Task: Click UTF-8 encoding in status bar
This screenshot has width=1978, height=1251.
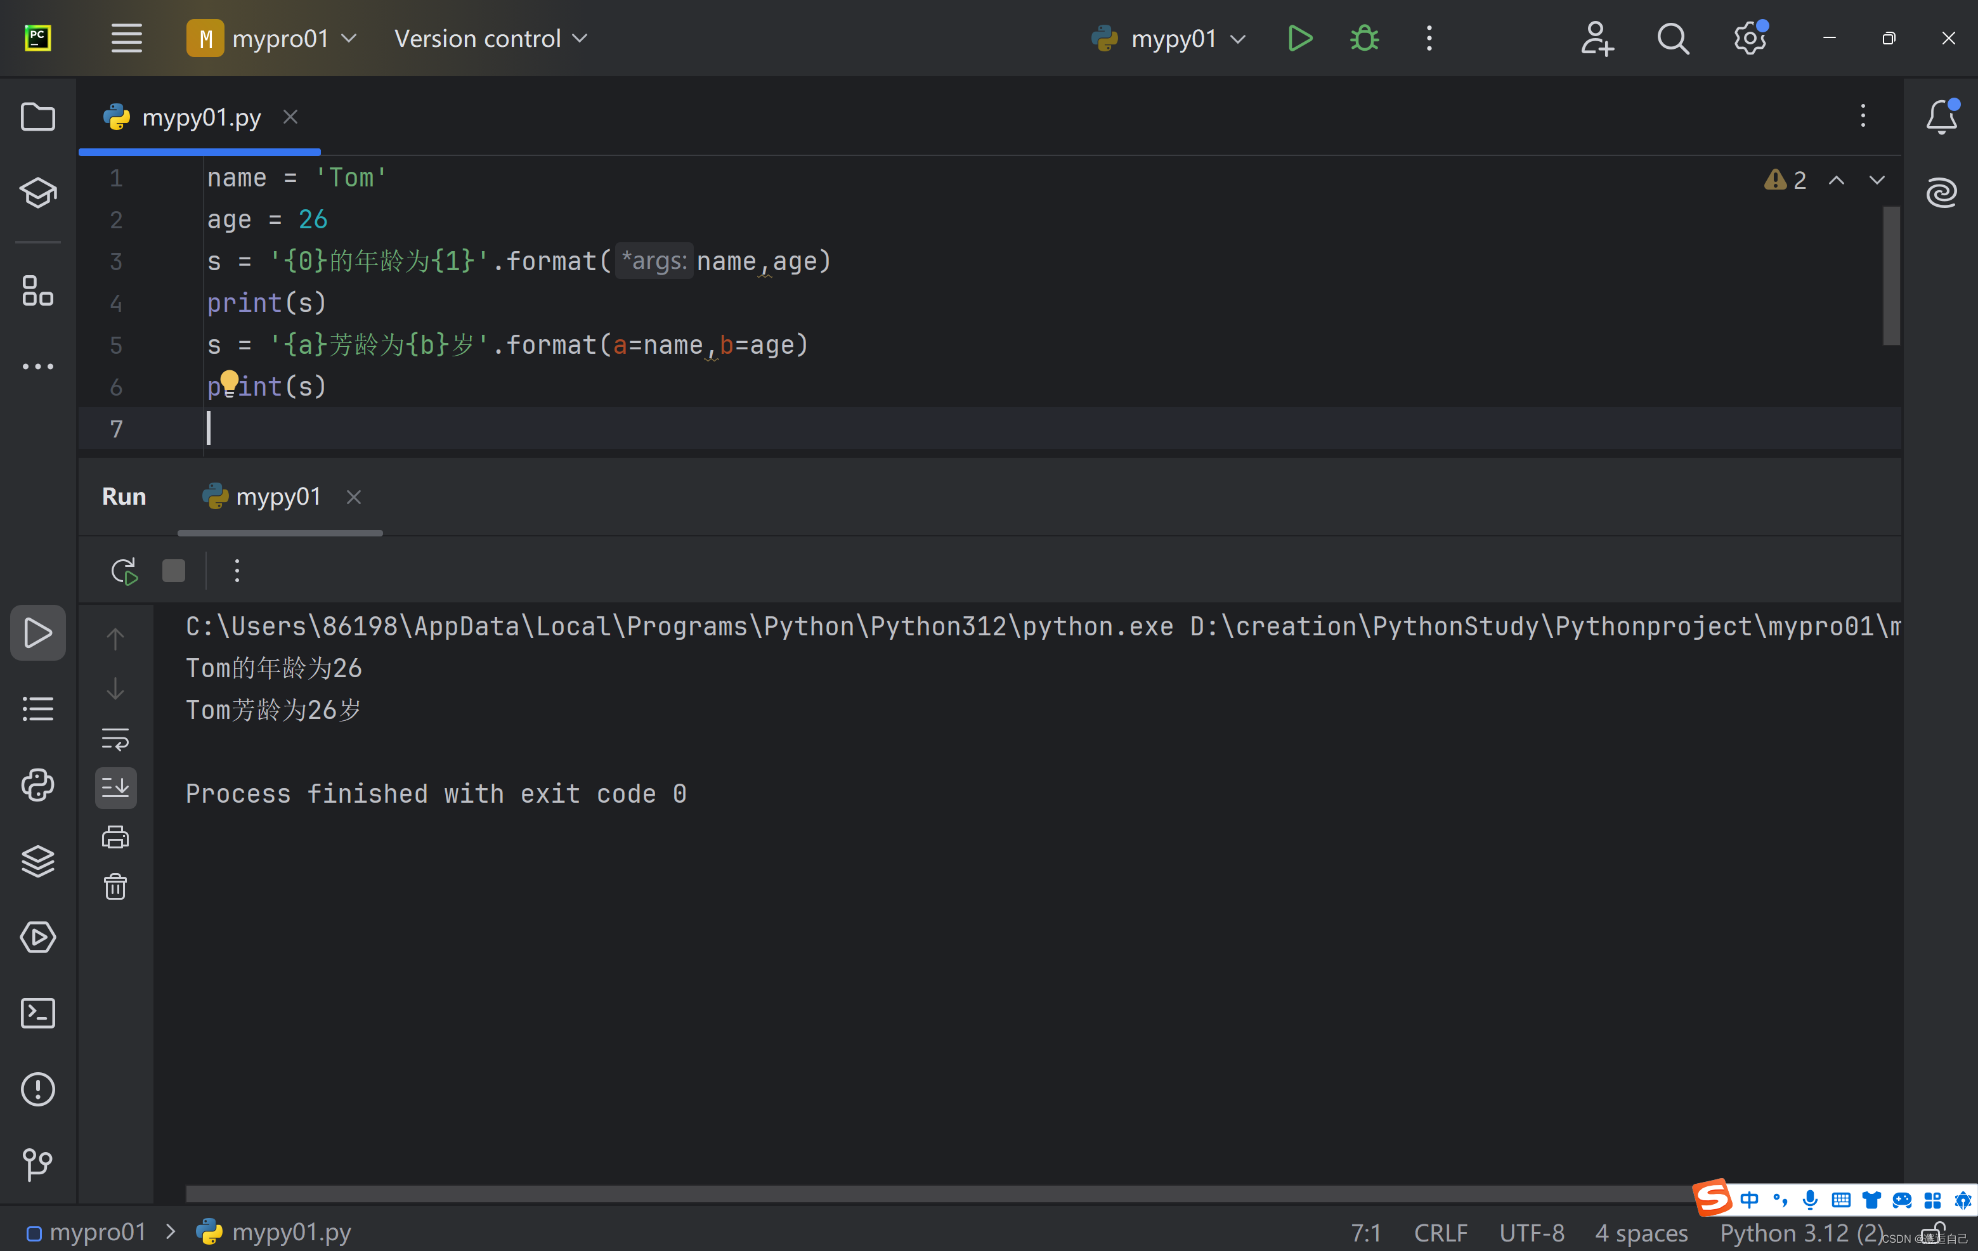Action: click(x=1531, y=1232)
